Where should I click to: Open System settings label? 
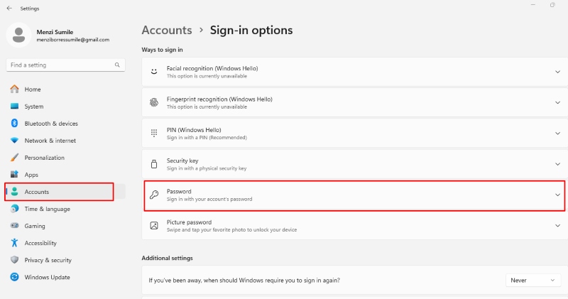(x=34, y=107)
